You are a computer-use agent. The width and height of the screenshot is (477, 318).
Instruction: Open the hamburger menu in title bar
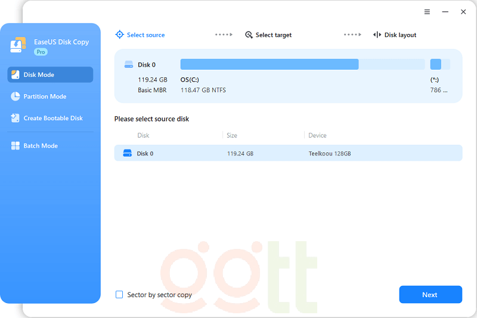427,12
